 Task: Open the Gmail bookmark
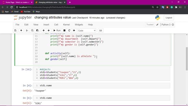coord(15,12)
